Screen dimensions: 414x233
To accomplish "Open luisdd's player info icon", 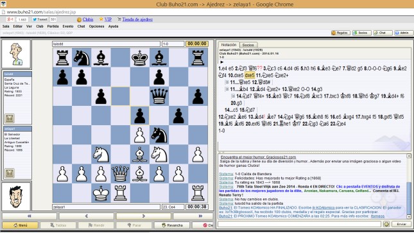I will (10, 118).
